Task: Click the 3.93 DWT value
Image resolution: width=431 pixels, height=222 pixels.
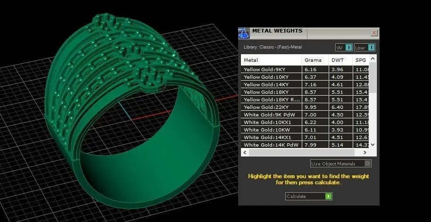Action: click(337, 130)
